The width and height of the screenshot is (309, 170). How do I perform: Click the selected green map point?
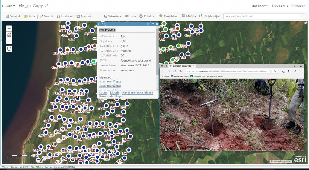point(94,61)
